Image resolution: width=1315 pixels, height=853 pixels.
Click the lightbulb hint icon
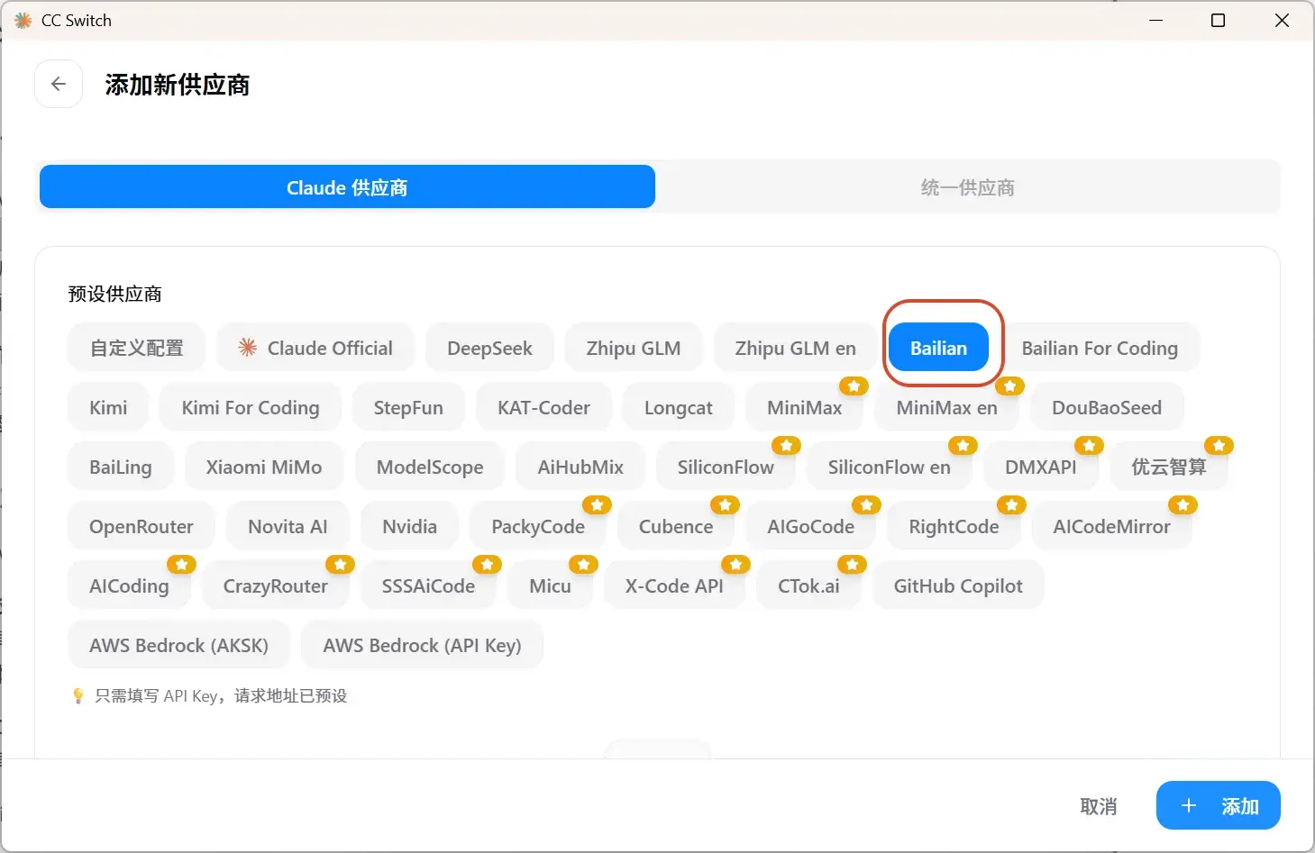click(x=78, y=695)
